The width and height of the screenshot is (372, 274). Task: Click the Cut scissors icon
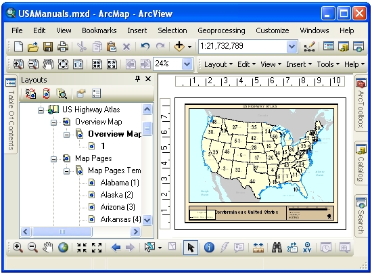click(x=82, y=47)
